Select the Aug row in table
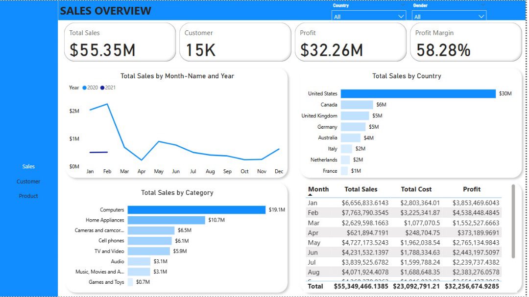The height and width of the screenshot is (297, 529). point(404,272)
